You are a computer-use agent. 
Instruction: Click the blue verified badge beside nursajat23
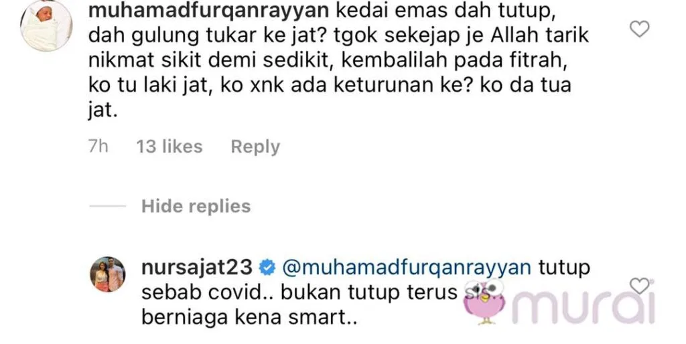pyautogui.click(x=267, y=268)
